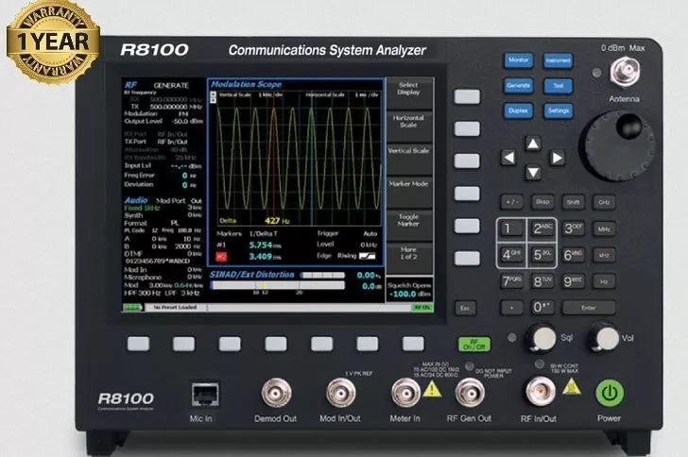Click the SINAD bar meter

point(278,286)
